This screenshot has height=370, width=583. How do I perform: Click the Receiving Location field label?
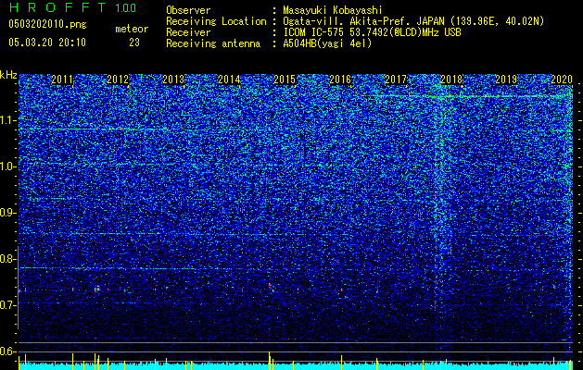click(216, 21)
